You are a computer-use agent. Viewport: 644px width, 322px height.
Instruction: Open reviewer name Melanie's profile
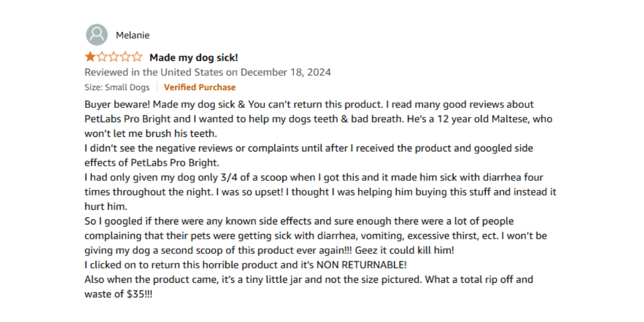[x=133, y=35]
